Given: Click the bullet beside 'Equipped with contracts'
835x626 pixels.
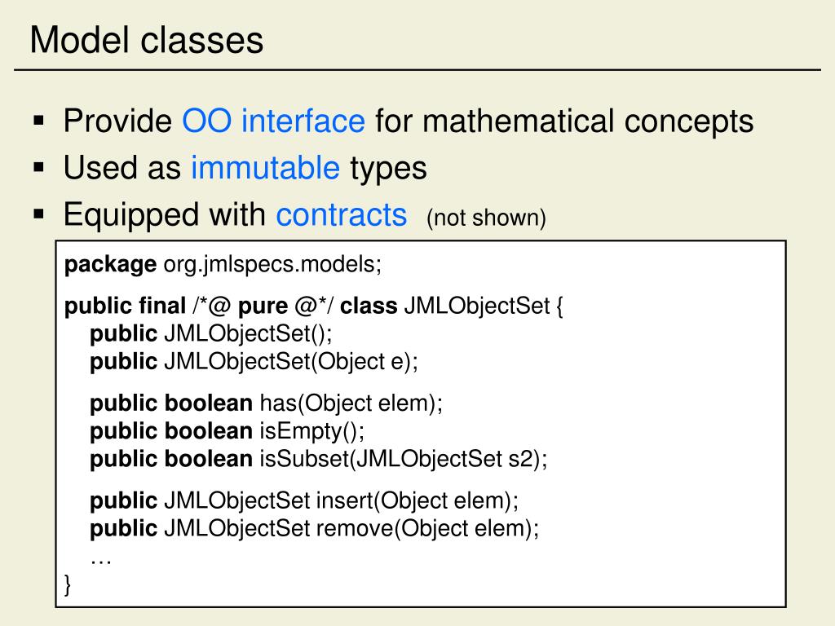Looking at the screenshot, I should coord(39,214).
